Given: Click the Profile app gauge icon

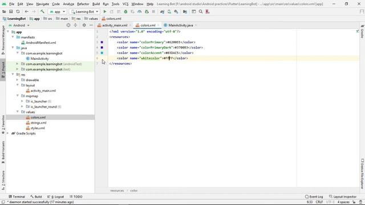Looking at the screenshot, I should click(x=139, y=11).
